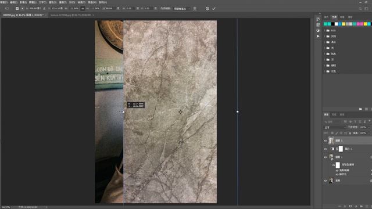
Task: Switch to the Color panel tab (颜色)
Action: tap(326, 17)
